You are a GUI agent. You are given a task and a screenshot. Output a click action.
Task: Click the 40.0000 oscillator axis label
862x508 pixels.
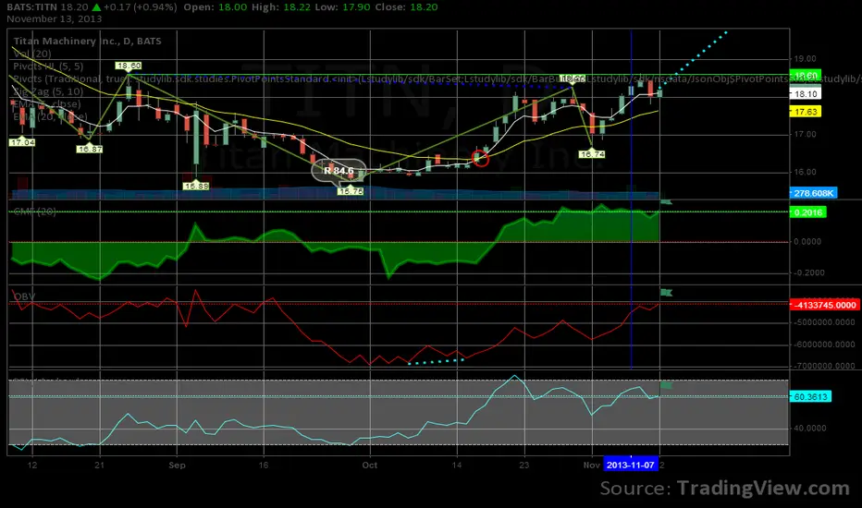pyautogui.click(x=810, y=429)
